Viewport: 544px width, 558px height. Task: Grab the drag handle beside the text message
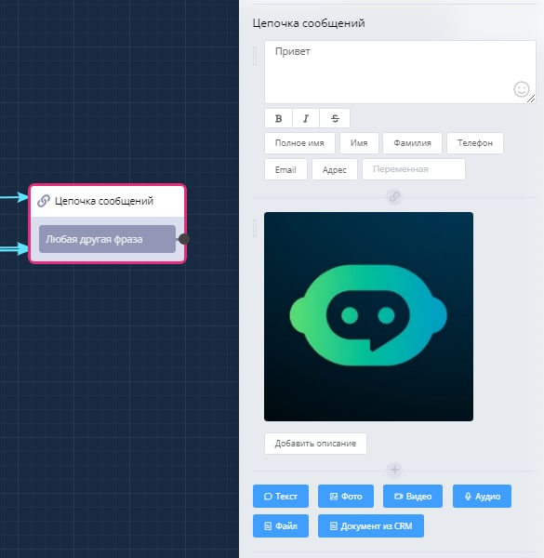[255, 56]
